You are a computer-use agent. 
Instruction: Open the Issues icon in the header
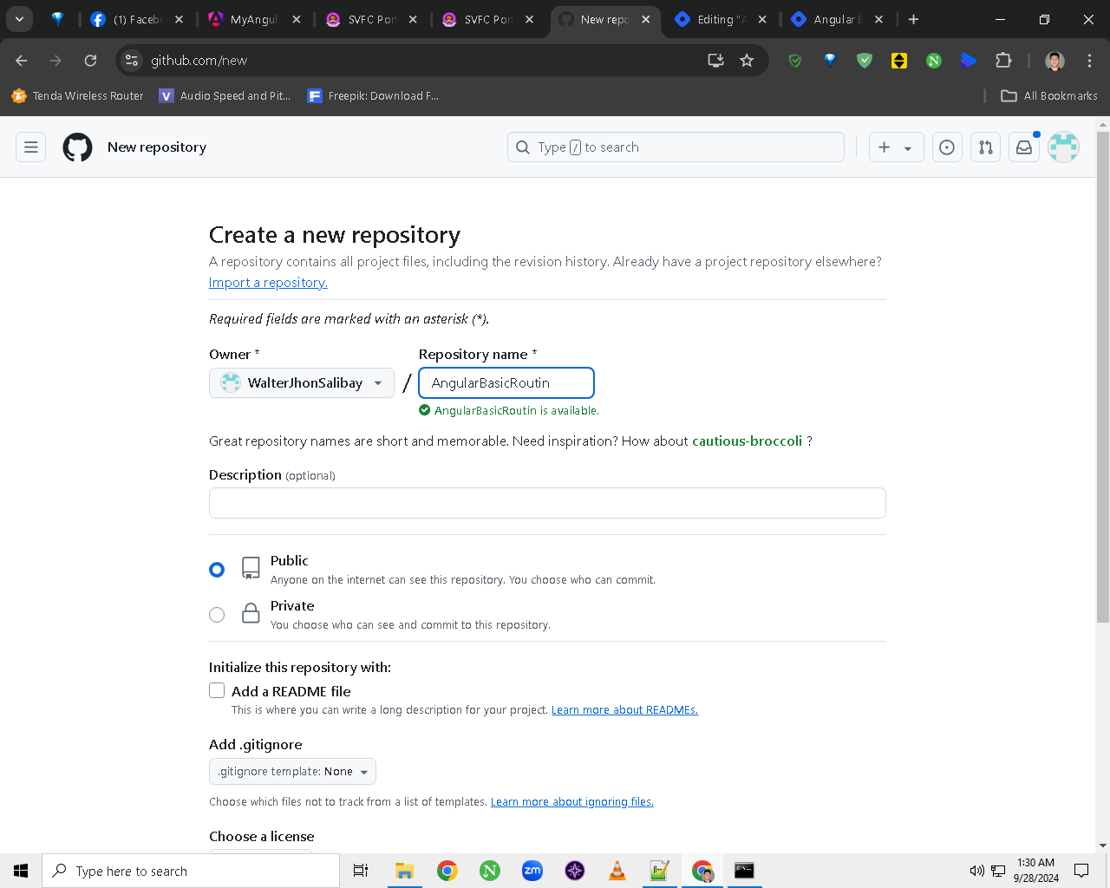[x=947, y=147]
